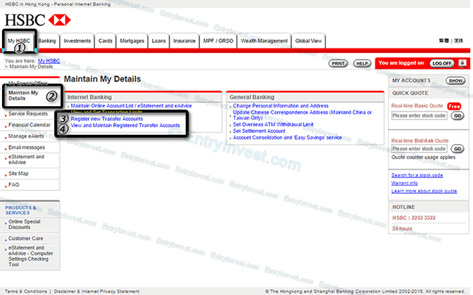The width and height of the screenshot is (473, 295).
Task: Select the Cards tab
Action: [106, 41]
